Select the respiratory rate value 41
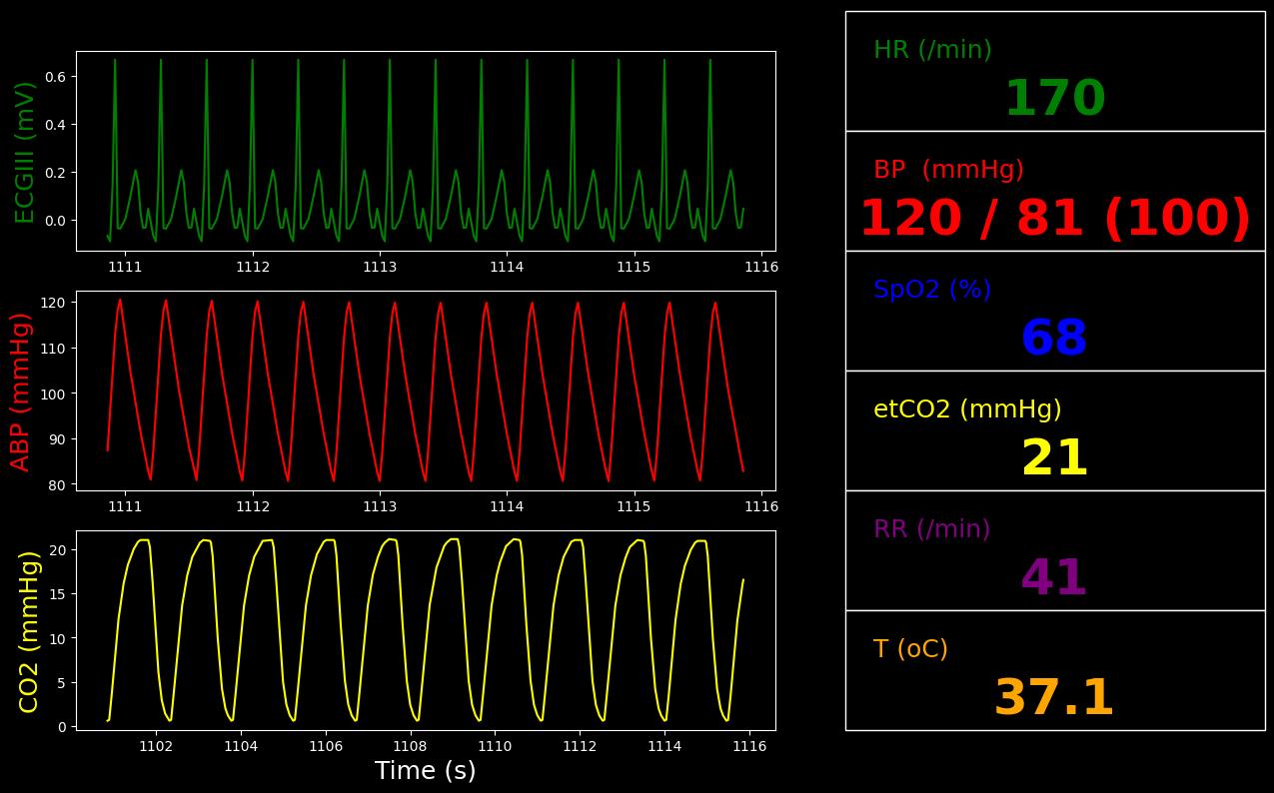 [1054, 579]
